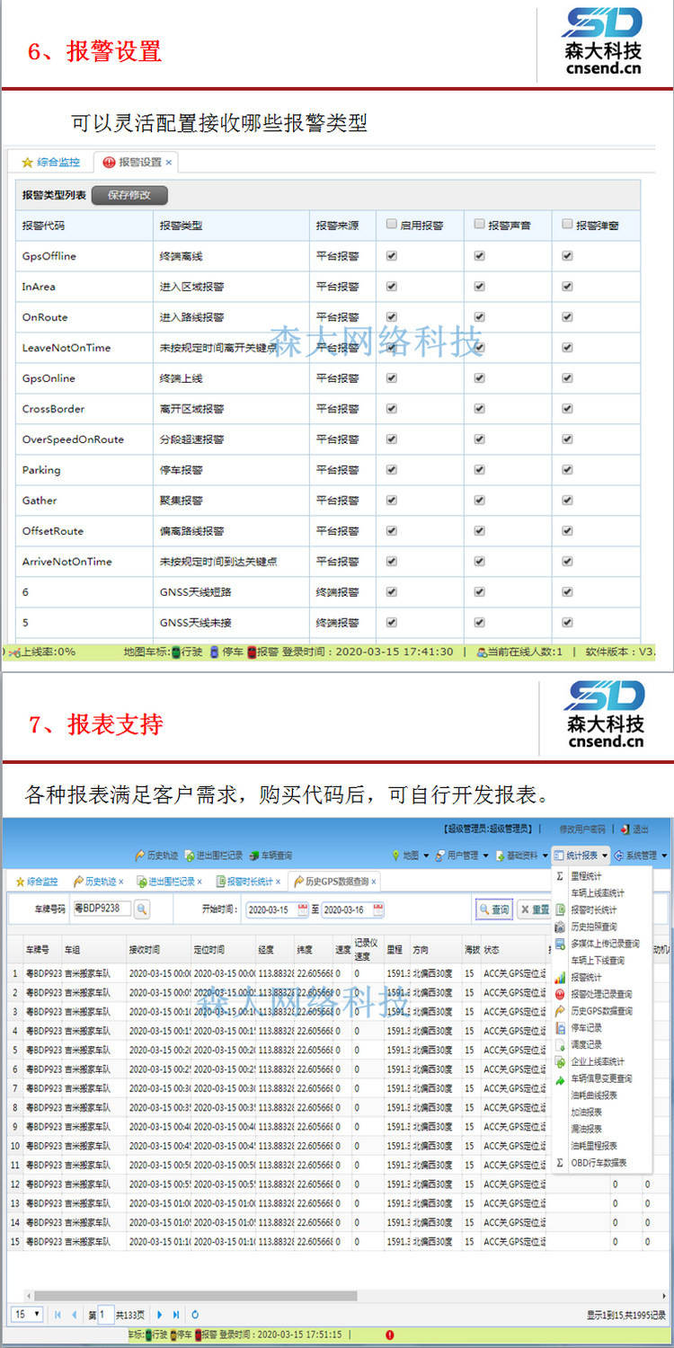Click the 车辆查询 toolbar shortcut
This screenshot has width=674, height=1348.
(271, 856)
